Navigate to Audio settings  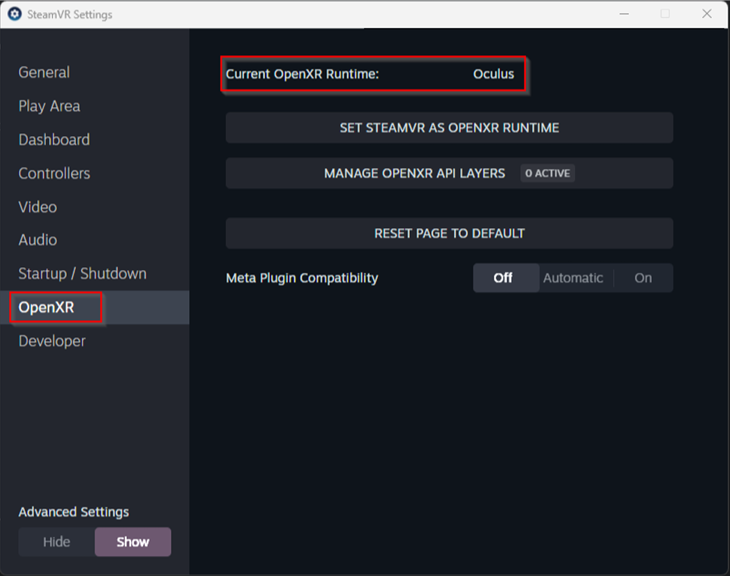click(x=38, y=240)
